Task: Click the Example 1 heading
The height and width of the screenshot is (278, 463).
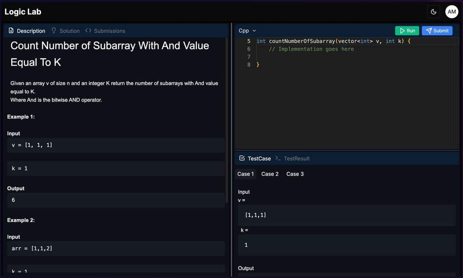Action: point(21,117)
